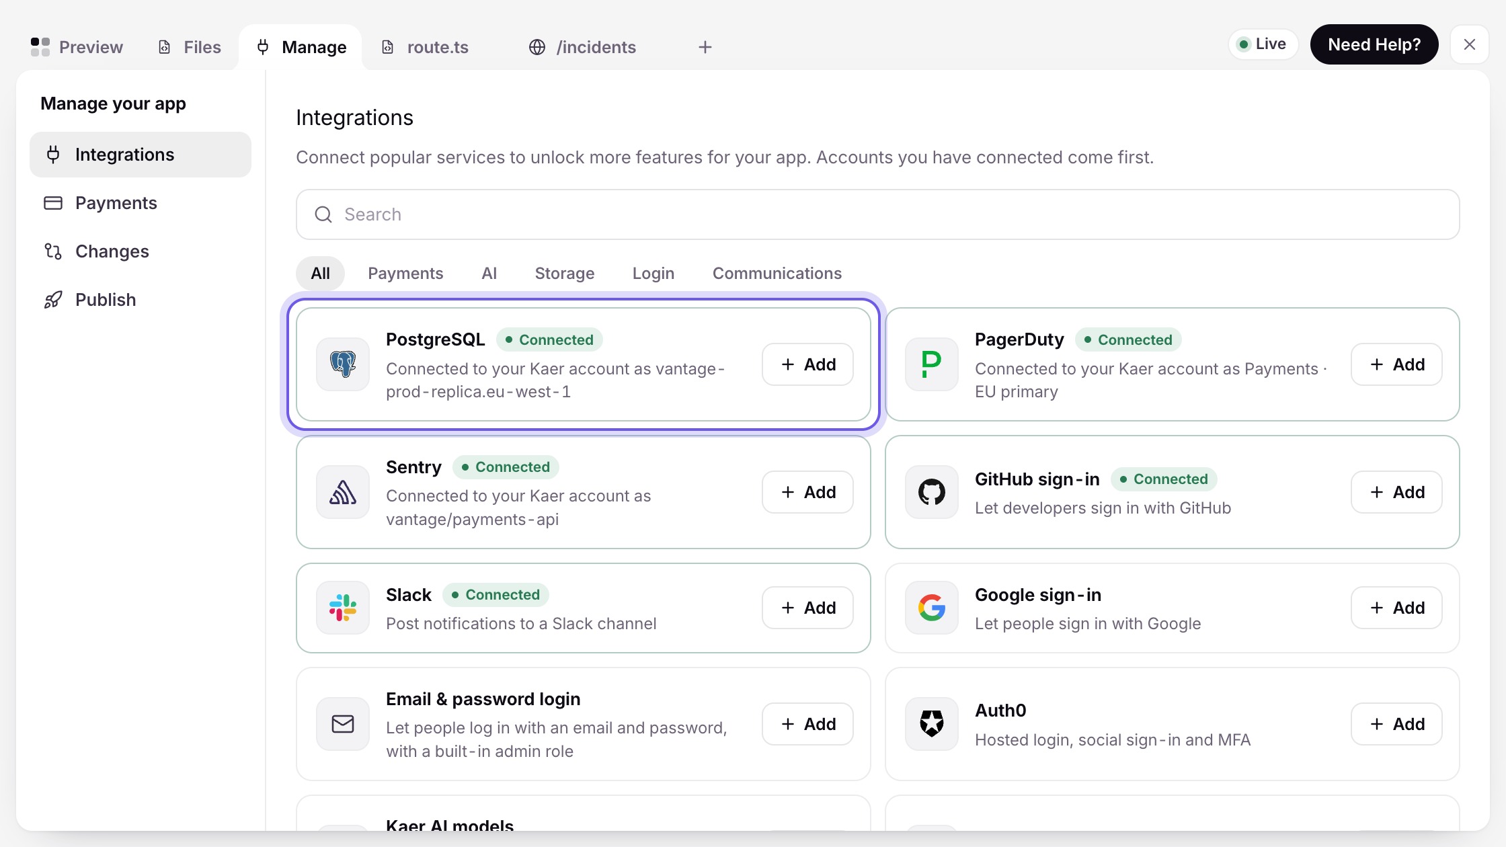Image resolution: width=1506 pixels, height=847 pixels.
Task: Click the GitHub sign-in Connected badge
Action: coord(1164,479)
